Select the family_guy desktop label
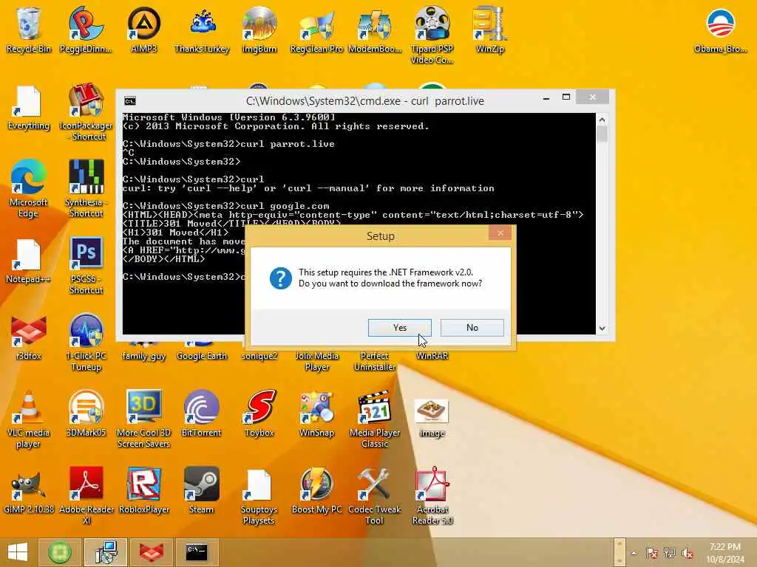The image size is (757, 567). coord(144,356)
